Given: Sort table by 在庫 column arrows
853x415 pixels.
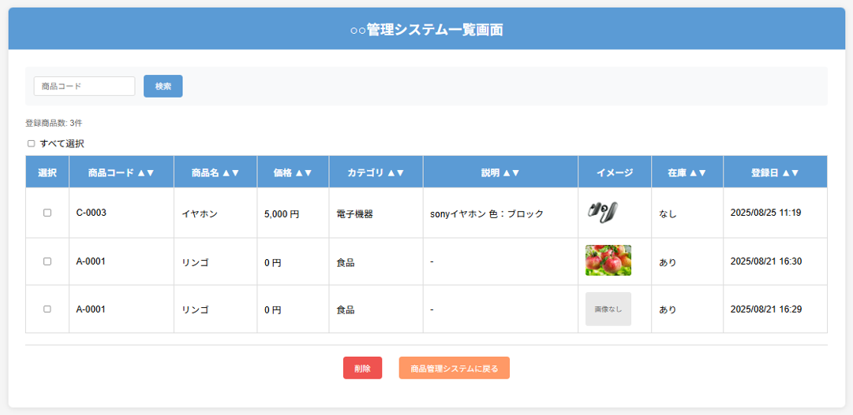Looking at the screenshot, I should click(697, 172).
